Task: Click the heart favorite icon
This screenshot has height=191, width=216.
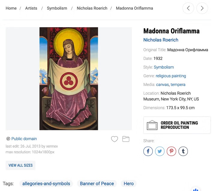Action: tap(114, 139)
